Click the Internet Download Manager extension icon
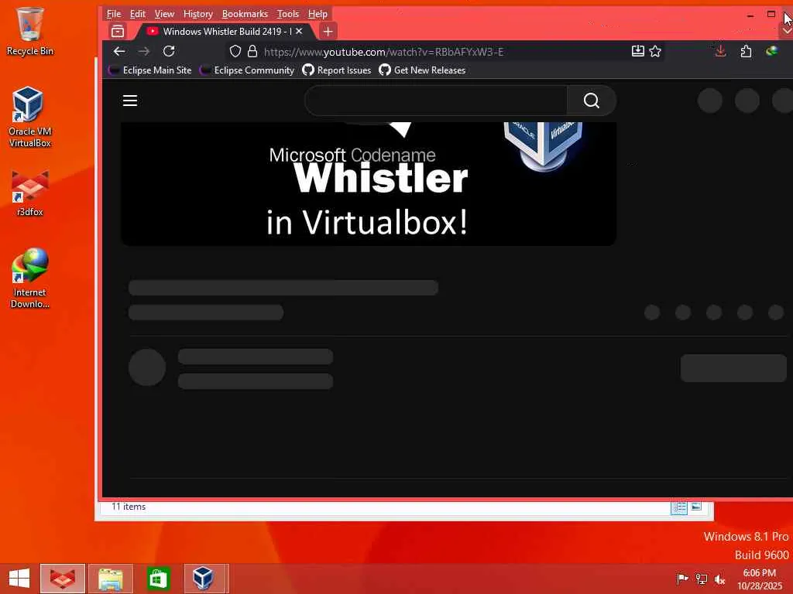 (772, 51)
